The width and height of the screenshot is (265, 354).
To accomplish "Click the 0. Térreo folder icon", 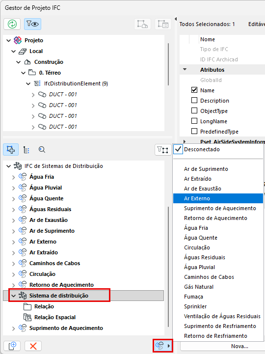I will (x=32, y=73).
